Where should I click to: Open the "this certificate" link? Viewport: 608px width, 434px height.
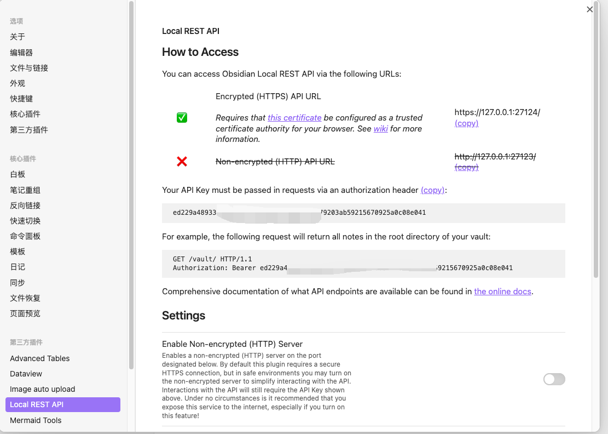pyautogui.click(x=294, y=117)
